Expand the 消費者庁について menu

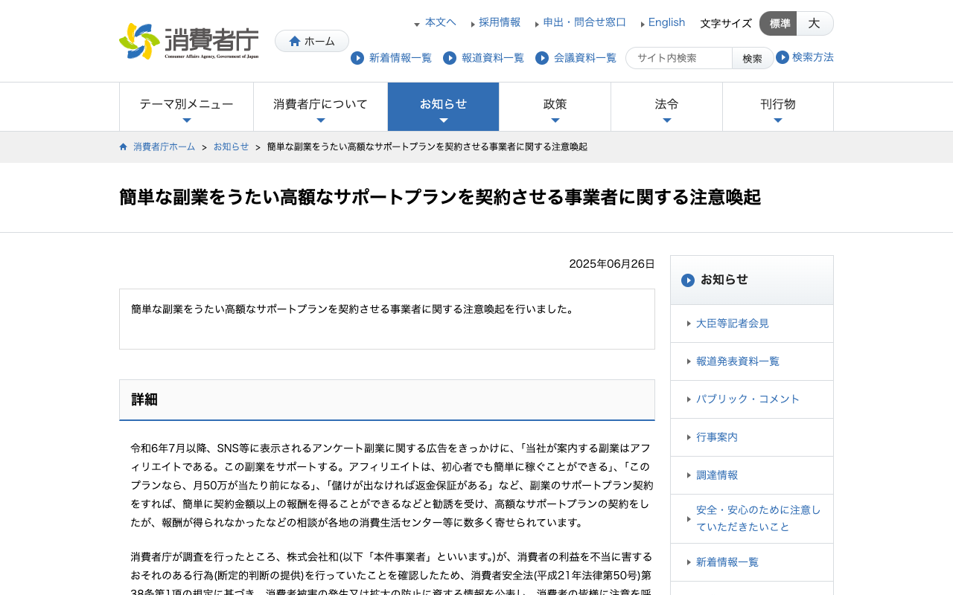tap(320, 106)
